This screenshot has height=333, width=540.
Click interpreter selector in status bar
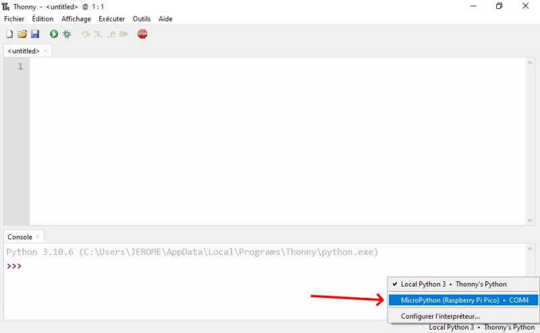[481, 328]
